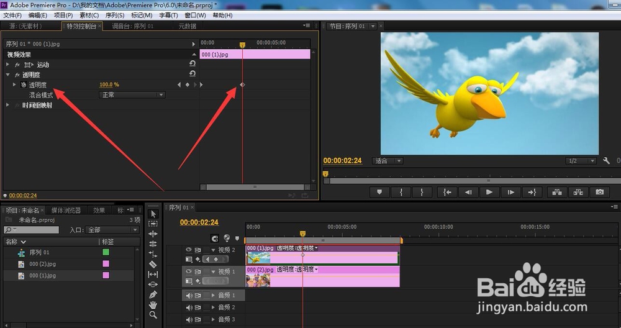Toggle the timeline Snap magnet icon
This screenshot has height=328, width=621.
(x=215, y=238)
